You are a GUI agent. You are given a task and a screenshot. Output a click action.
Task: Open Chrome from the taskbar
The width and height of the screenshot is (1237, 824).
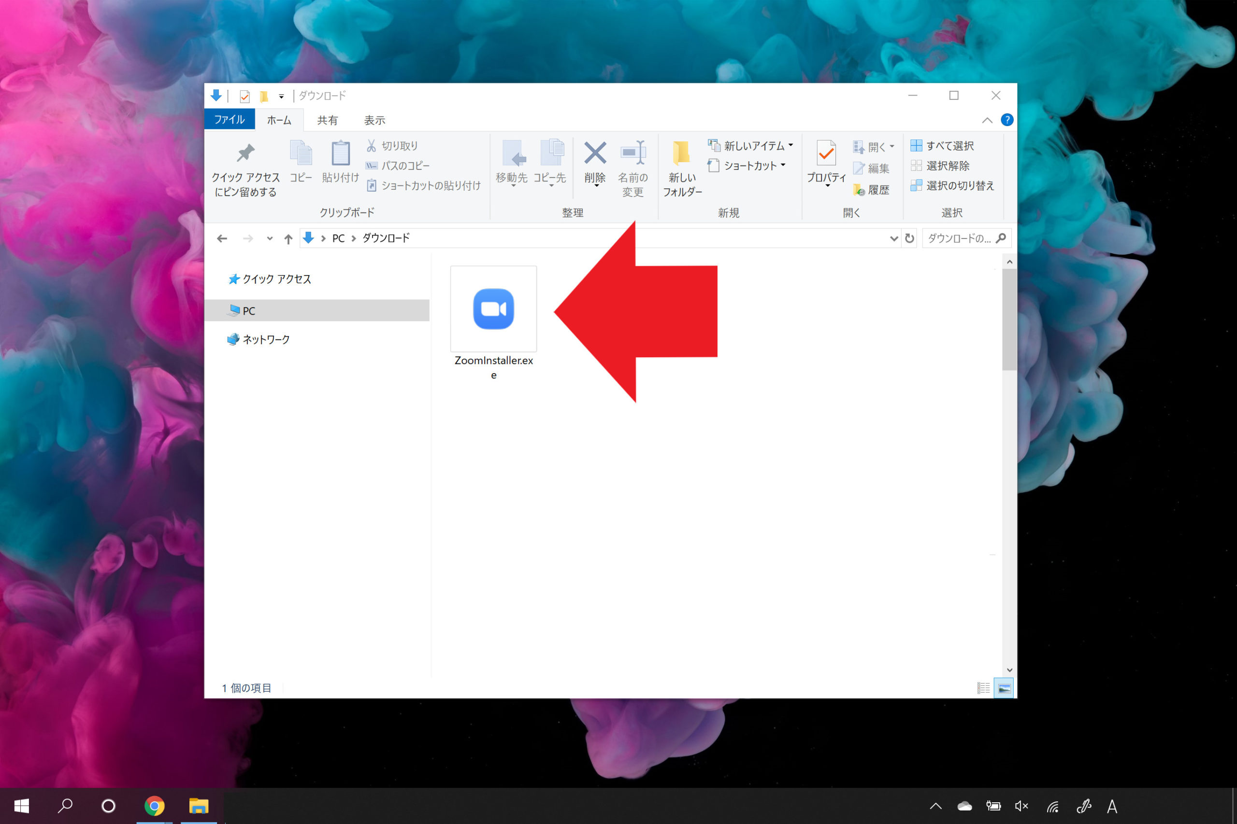(x=154, y=806)
